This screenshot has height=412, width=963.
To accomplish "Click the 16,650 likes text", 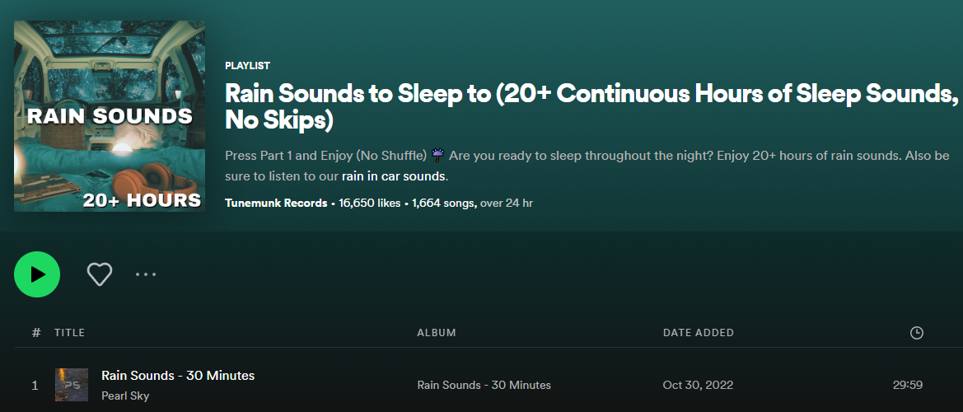I will point(372,203).
